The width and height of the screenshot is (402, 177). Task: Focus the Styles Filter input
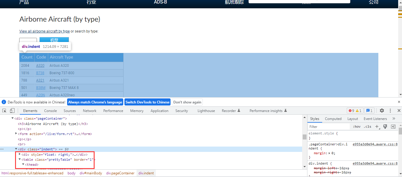coord(329,126)
